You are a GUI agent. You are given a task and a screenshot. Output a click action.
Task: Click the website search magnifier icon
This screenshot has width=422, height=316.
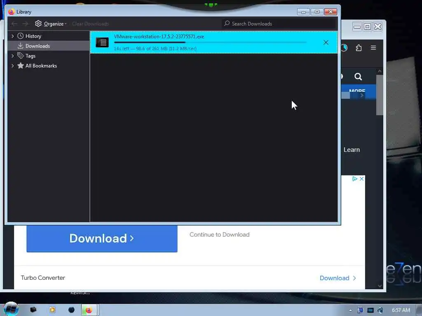[x=358, y=77]
